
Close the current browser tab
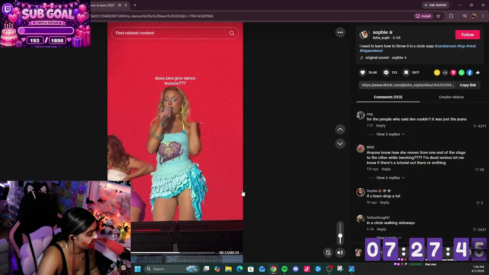126,5
